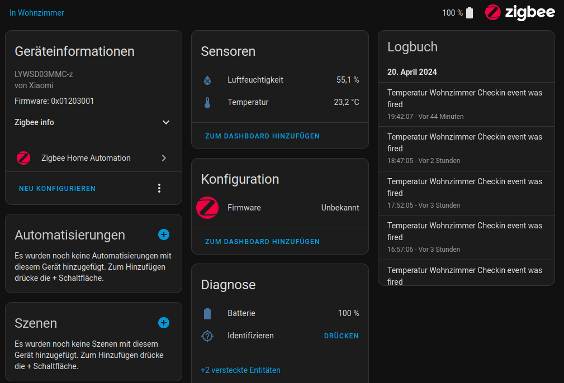Click the Luftfeuchtigkeit water drop icon
564x383 pixels.
207,80
